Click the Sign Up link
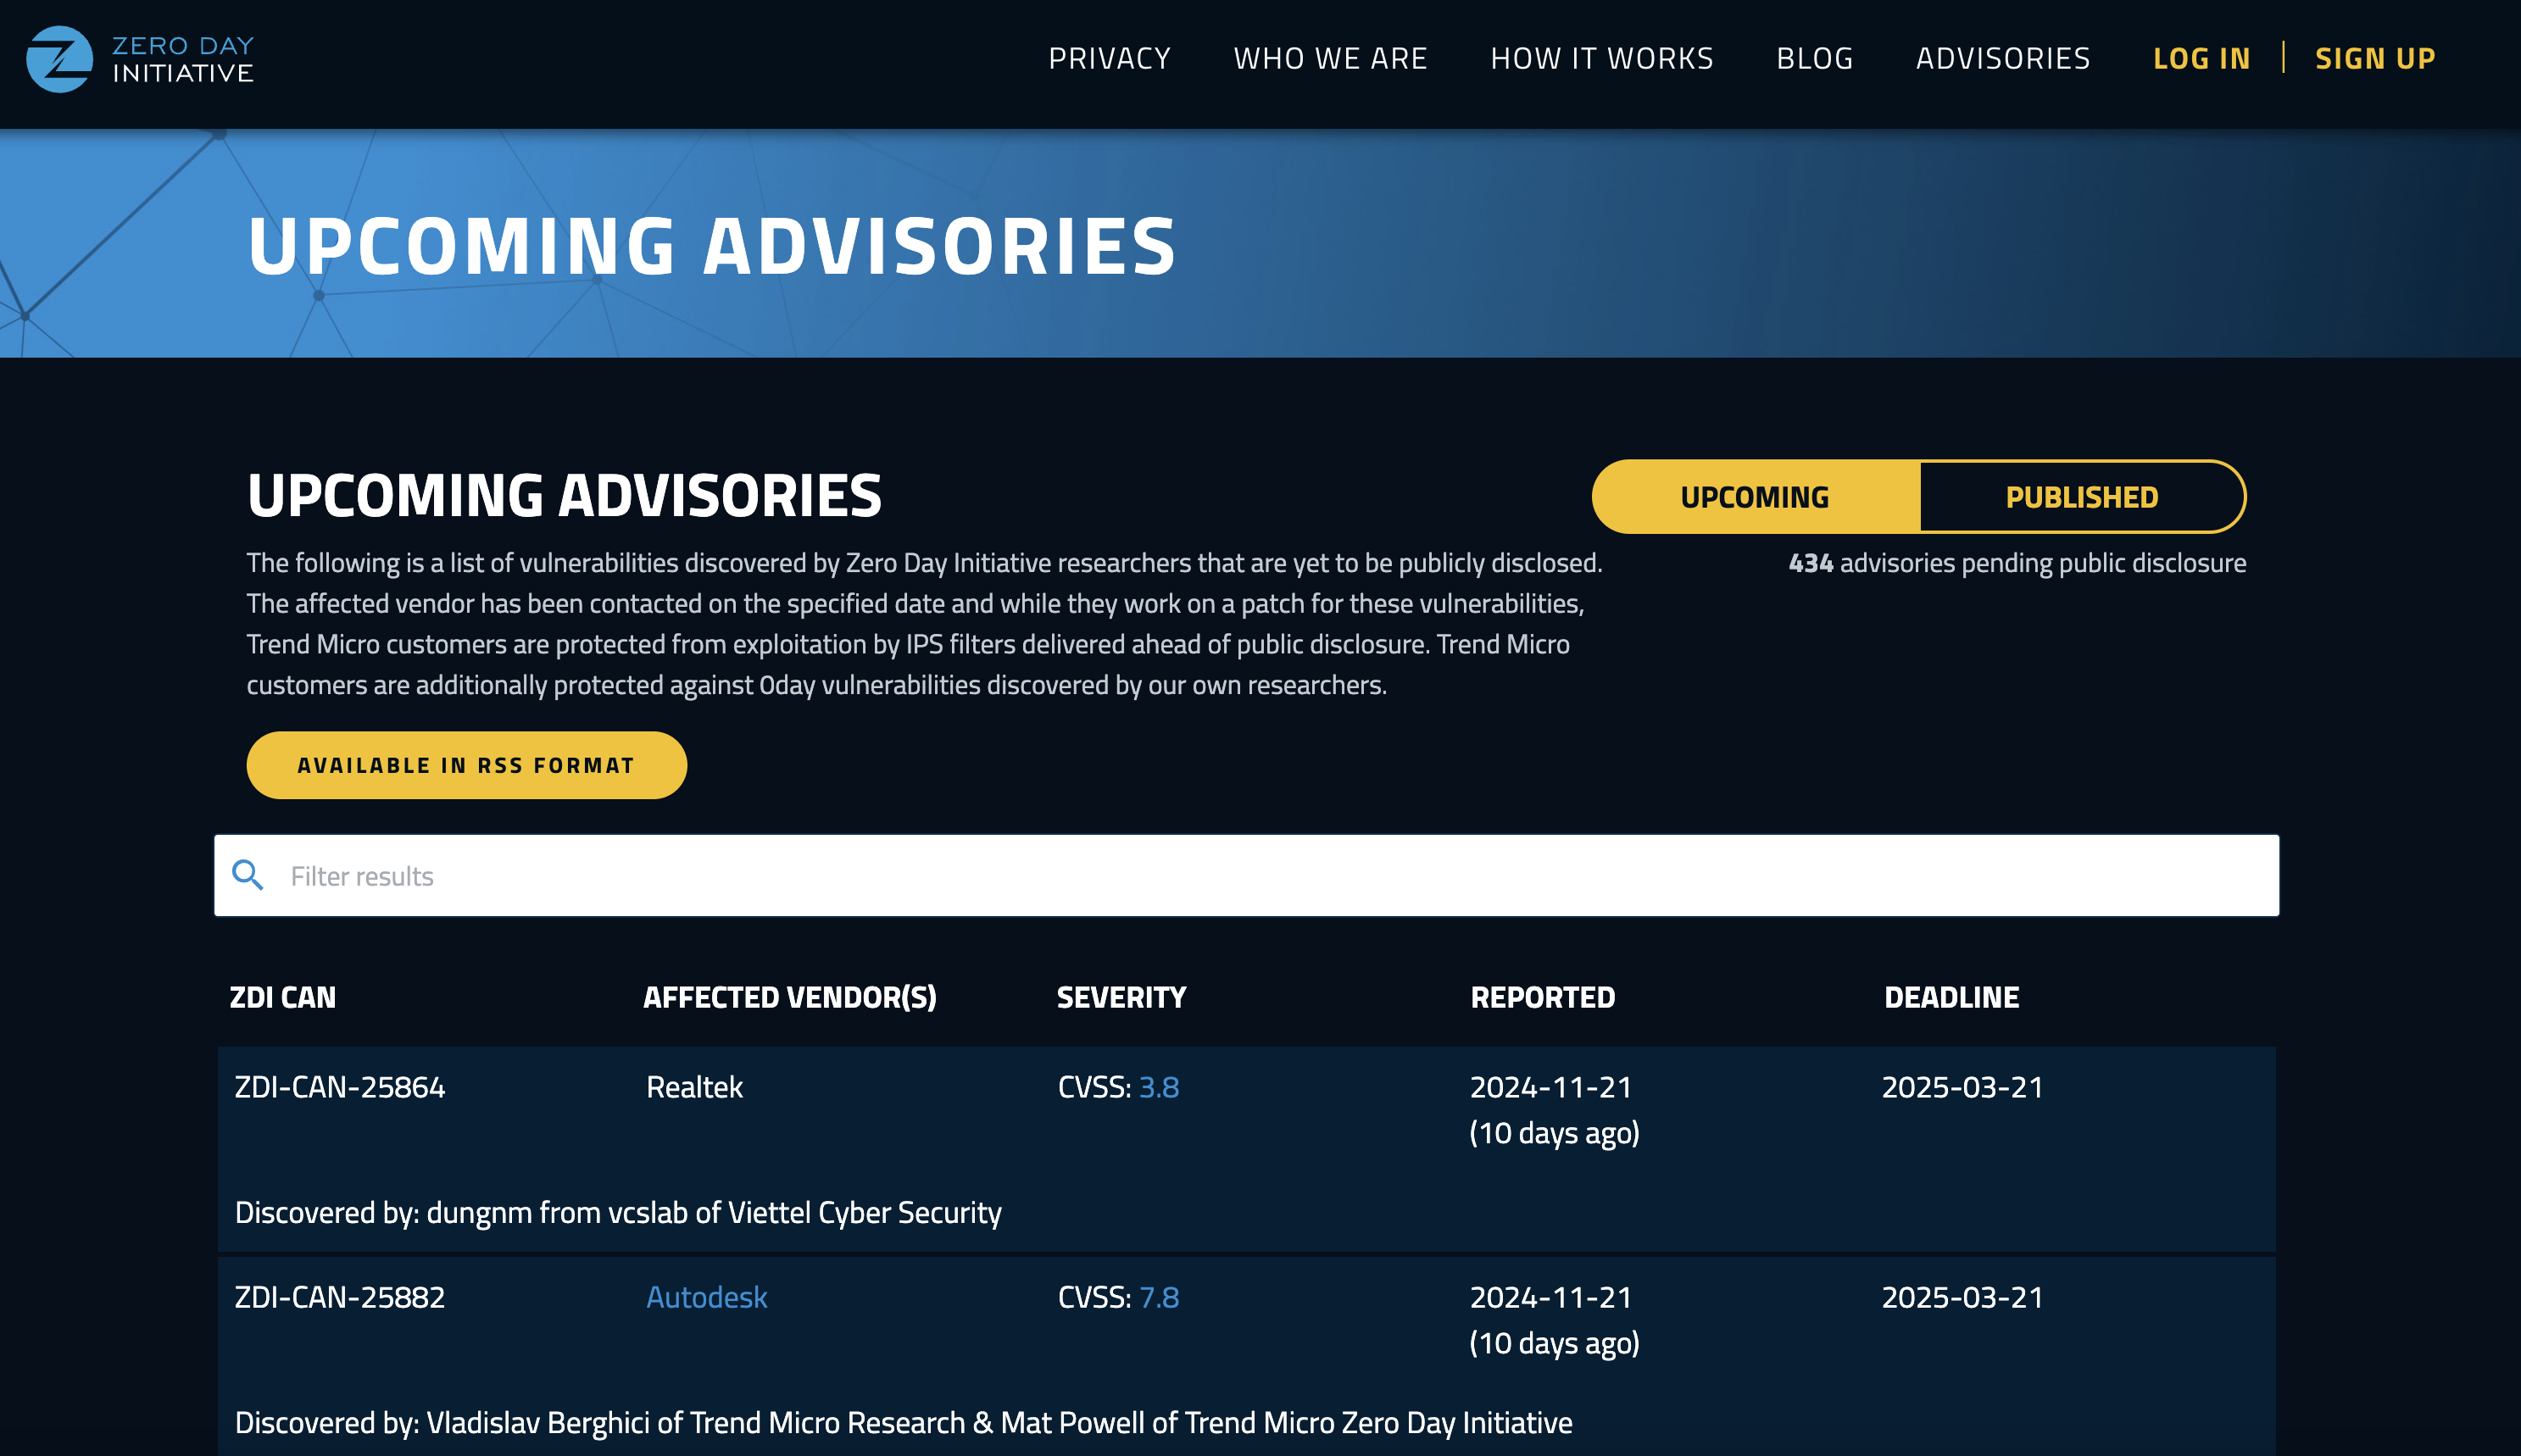Screen dimensions: 2521x1456 coord(2375,58)
